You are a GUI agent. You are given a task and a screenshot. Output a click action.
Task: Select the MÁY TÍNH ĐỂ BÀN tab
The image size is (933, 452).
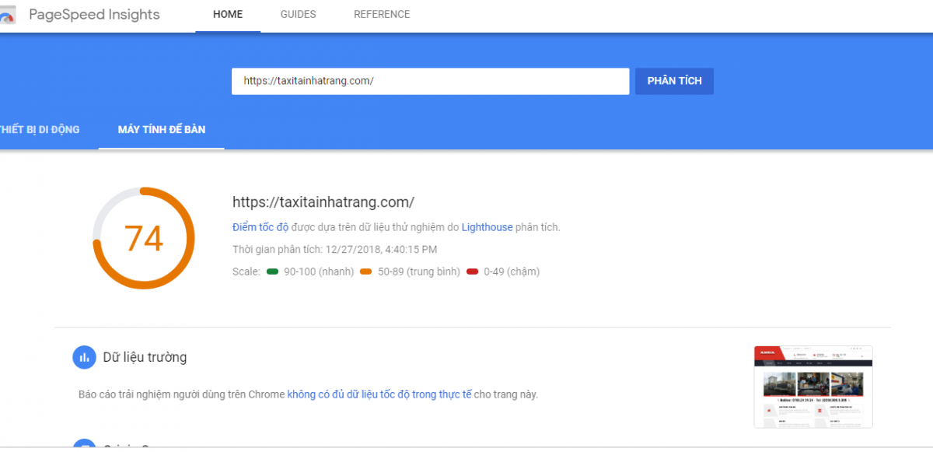pyautogui.click(x=162, y=130)
